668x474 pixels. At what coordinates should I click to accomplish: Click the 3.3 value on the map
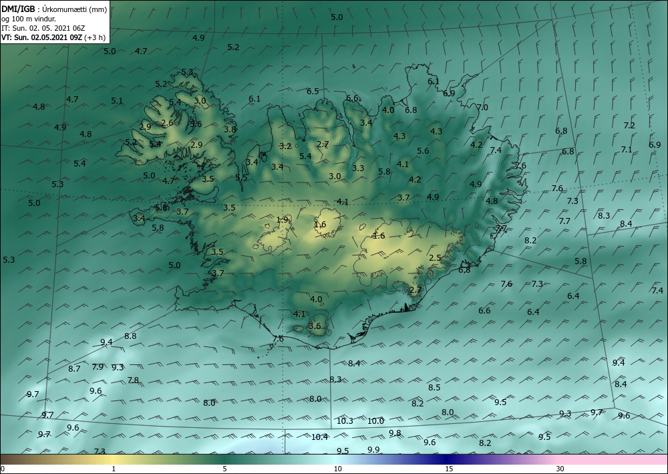[x=358, y=168]
